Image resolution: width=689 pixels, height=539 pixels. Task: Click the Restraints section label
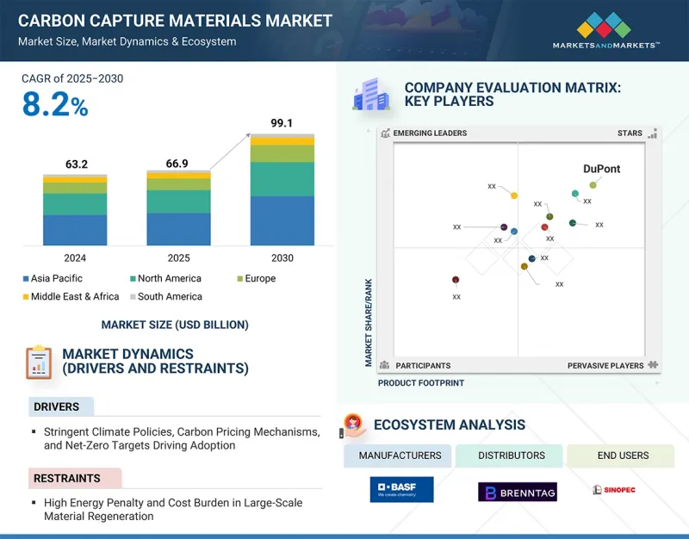pos(67,478)
